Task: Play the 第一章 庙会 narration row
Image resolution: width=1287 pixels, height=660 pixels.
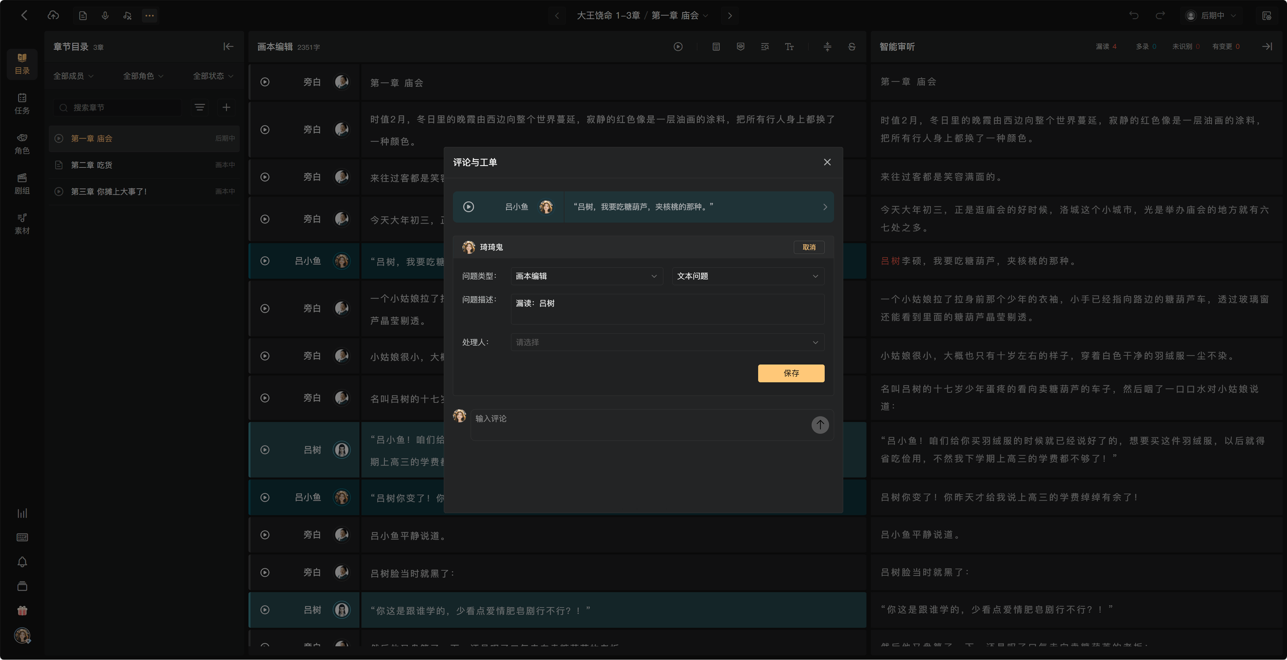Action: [x=265, y=82]
